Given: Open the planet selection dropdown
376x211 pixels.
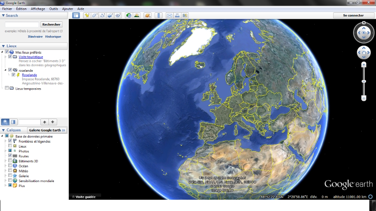Looking at the screenshot, I should click(148, 15).
